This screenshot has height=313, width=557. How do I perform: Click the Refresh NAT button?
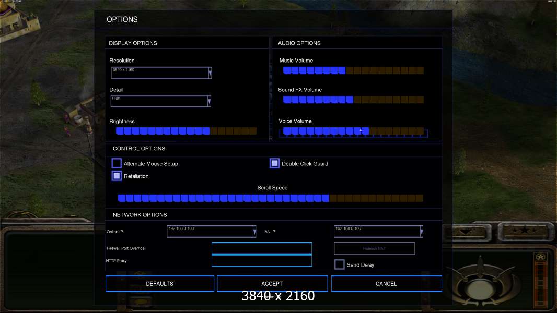(x=375, y=248)
